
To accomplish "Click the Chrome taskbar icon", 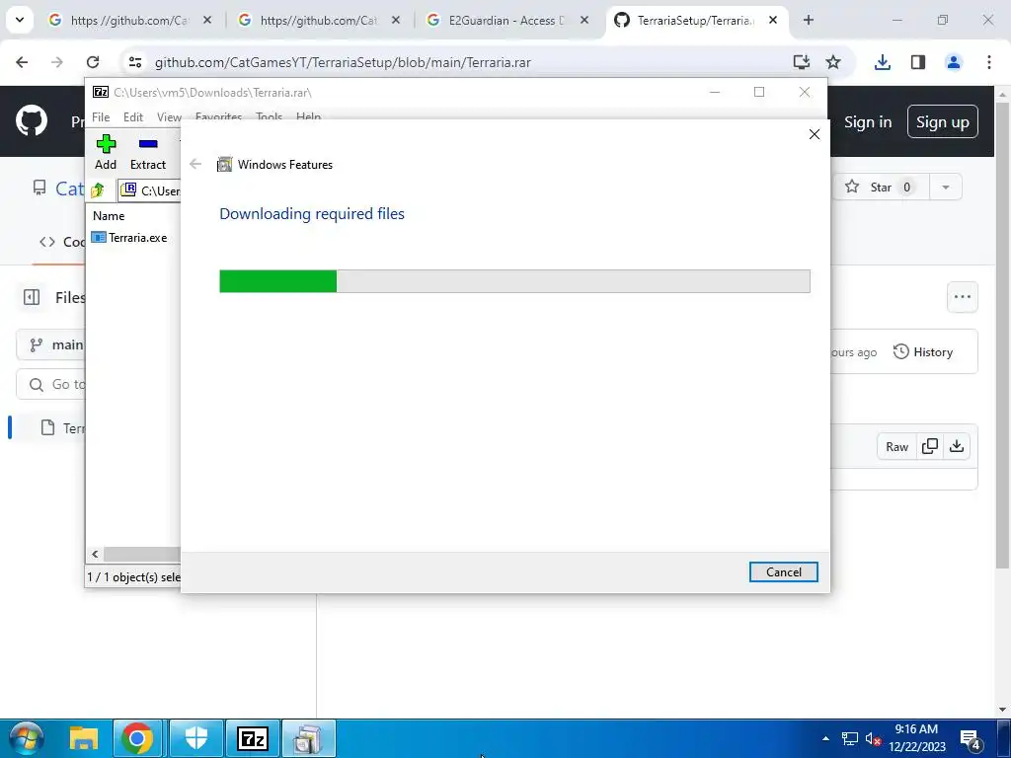I will pyautogui.click(x=137, y=738).
